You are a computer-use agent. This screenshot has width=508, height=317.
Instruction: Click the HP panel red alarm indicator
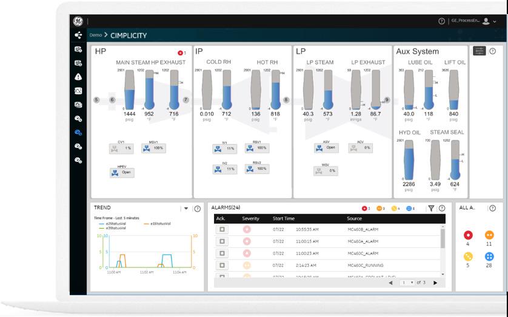(x=180, y=53)
